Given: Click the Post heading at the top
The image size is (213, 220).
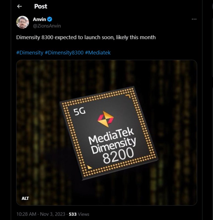Looking at the screenshot, I should pos(41,6).
